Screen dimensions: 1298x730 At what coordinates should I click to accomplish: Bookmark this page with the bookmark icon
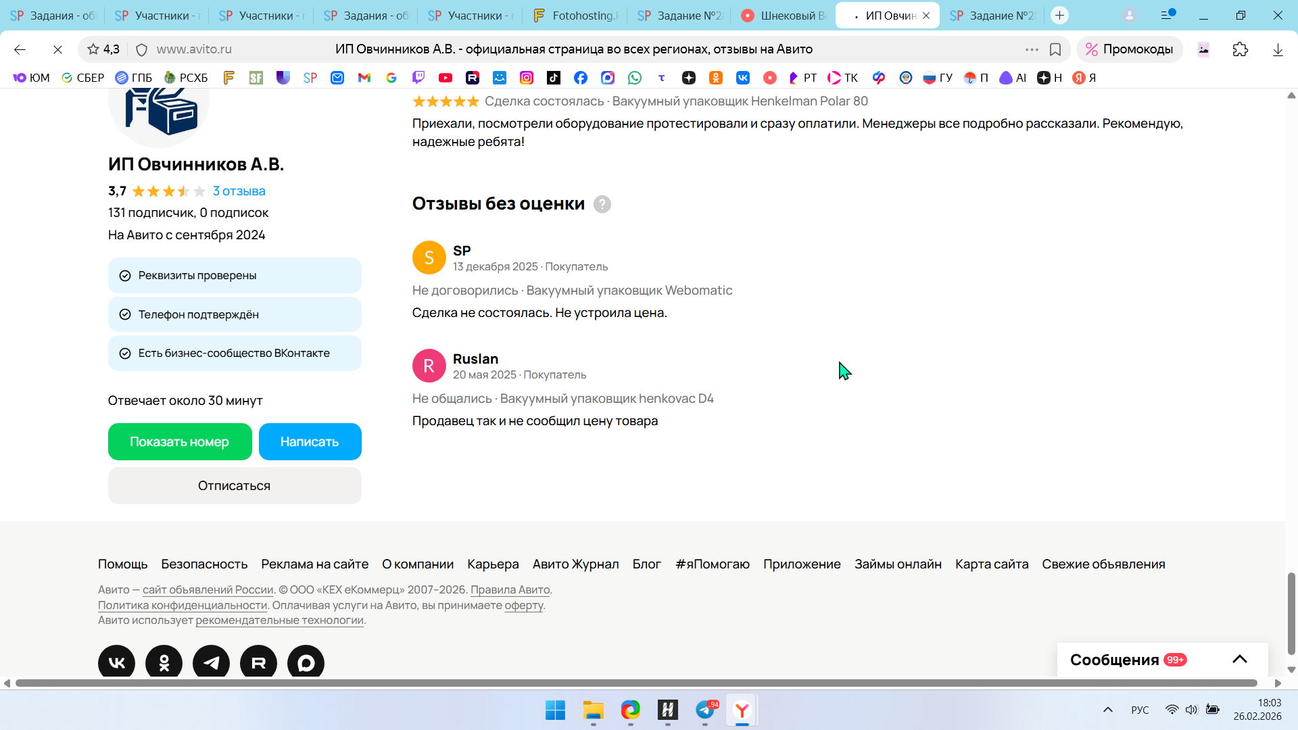click(1055, 49)
